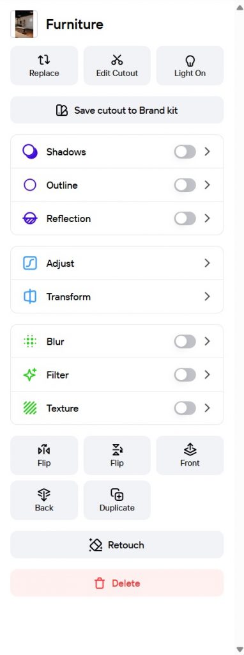Screen dimensions: 244x655
Task: Turn on the Outline switch
Action: (x=185, y=185)
